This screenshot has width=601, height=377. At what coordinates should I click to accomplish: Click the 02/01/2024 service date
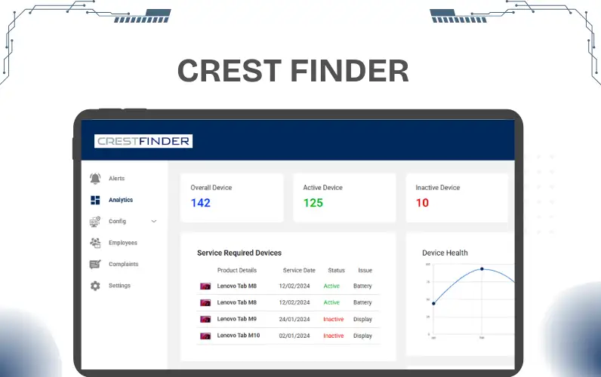294,336
